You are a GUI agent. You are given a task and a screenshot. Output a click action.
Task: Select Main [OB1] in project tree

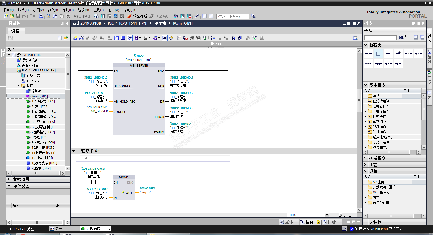click(40, 96)
